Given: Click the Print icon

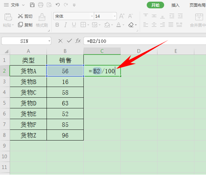Looking at the screenshot, I should (41, 5).
